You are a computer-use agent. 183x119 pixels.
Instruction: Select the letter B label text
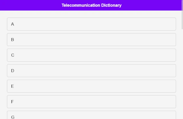[13, 40]
